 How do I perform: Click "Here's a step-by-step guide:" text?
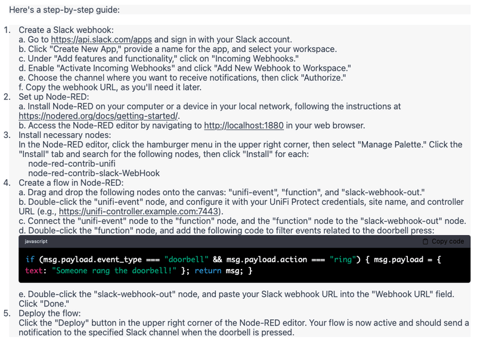[64, 10]
